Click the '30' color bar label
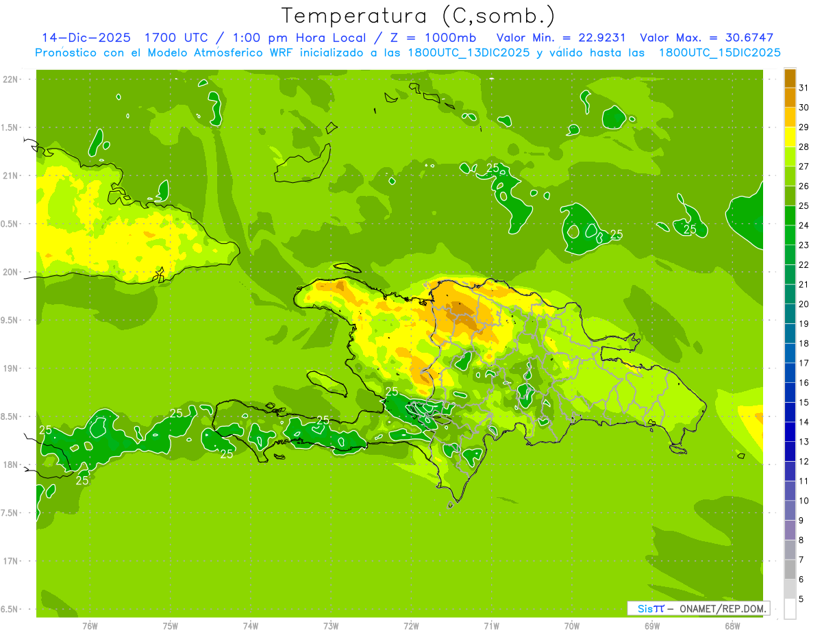Image resolution: width=822 pixels, height=635 pixels. (x=804, y=108)
